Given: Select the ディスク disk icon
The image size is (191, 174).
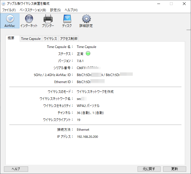Looking at the screenshot, I should [67, 21].
